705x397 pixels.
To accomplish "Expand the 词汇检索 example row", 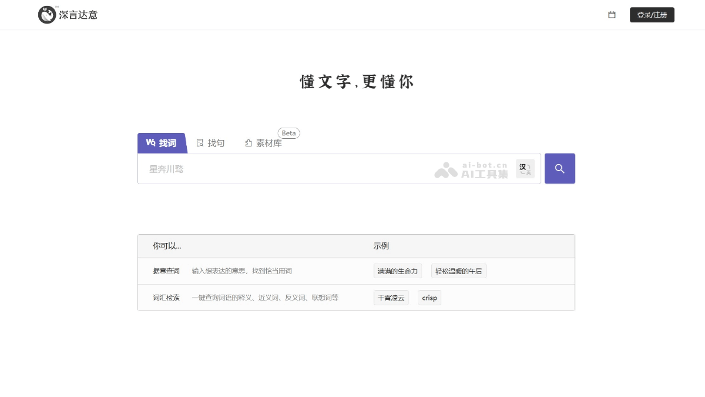I will point(166,298).
